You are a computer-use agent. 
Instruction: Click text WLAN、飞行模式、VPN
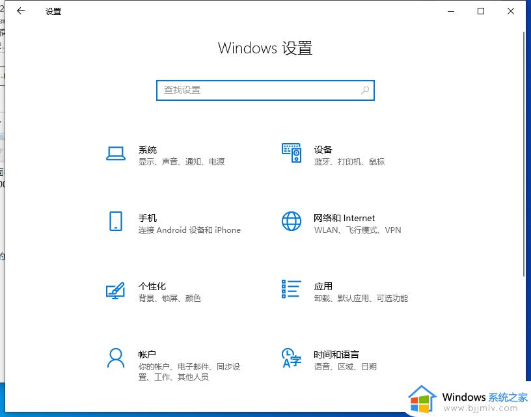pos(357,230)
